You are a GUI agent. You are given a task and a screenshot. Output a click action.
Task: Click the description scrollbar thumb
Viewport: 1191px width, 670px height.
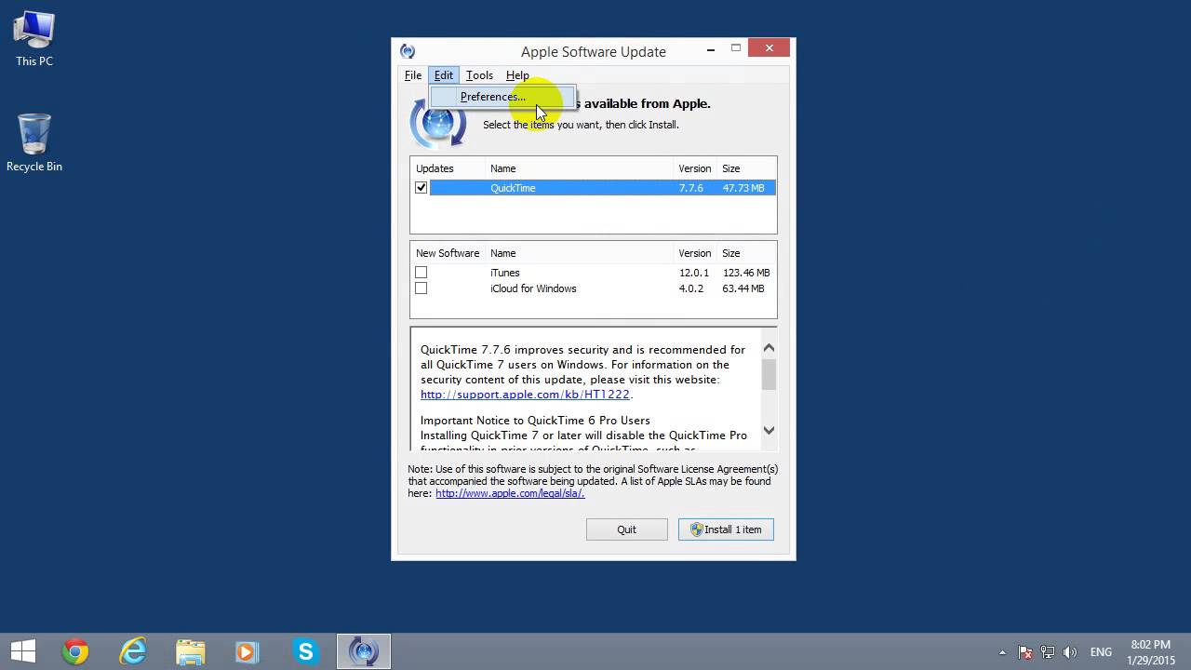coord(769,374)
